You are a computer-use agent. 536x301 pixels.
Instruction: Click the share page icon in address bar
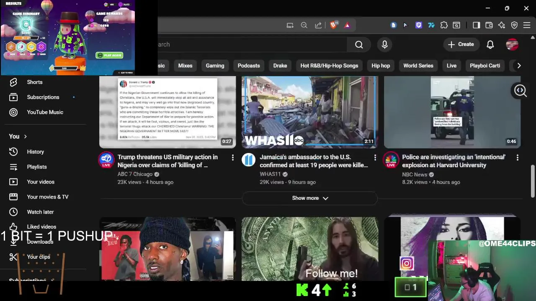click(318, 25)
